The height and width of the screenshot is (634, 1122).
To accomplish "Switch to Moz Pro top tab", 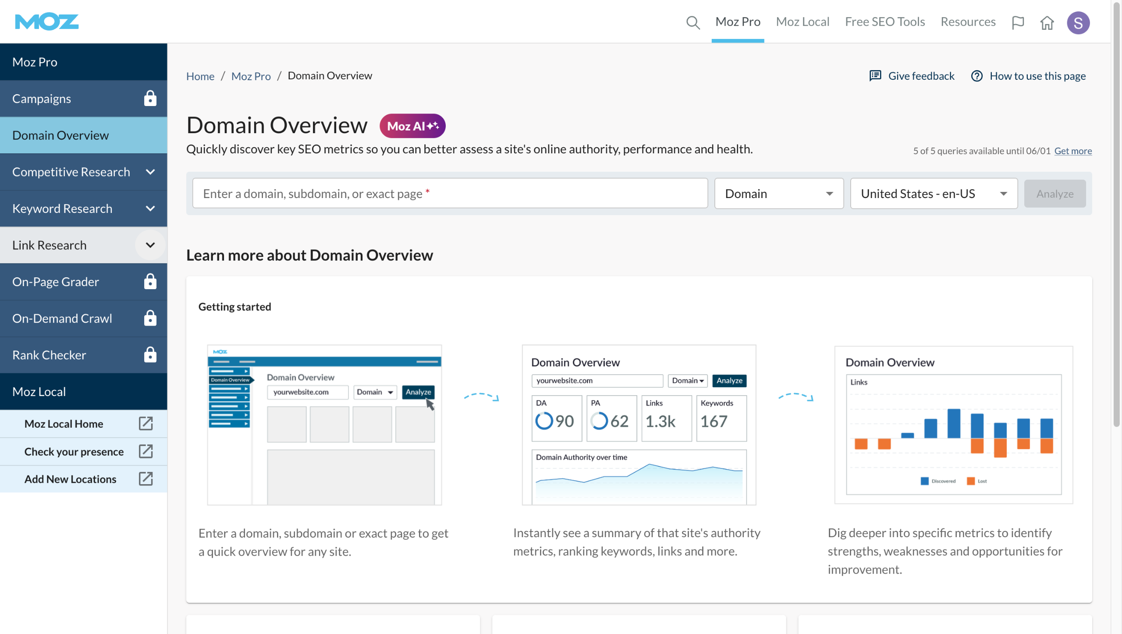I will click(738, 22).
